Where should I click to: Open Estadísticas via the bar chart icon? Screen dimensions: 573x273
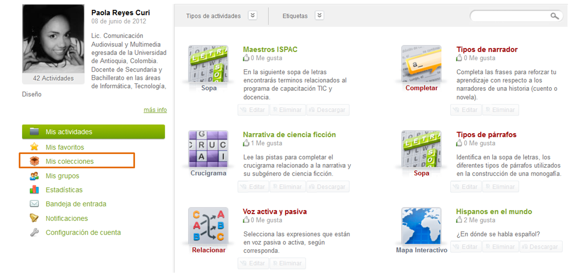(33, 189)
